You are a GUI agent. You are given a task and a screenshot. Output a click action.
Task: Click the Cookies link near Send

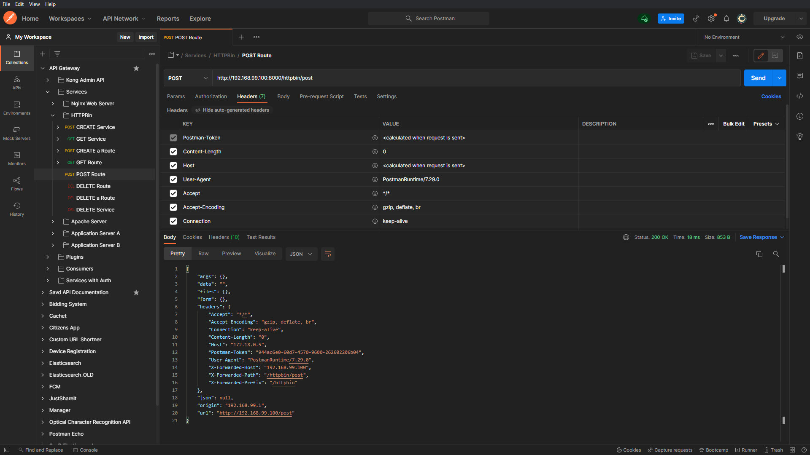point(771,96)
